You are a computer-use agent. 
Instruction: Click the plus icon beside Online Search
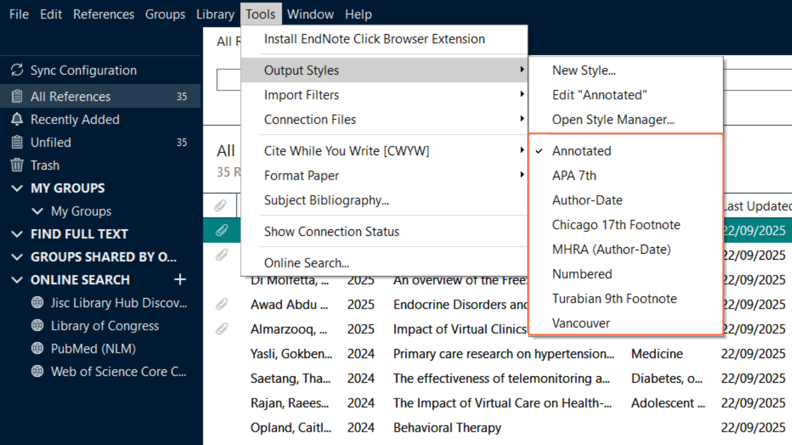point(180,280)
